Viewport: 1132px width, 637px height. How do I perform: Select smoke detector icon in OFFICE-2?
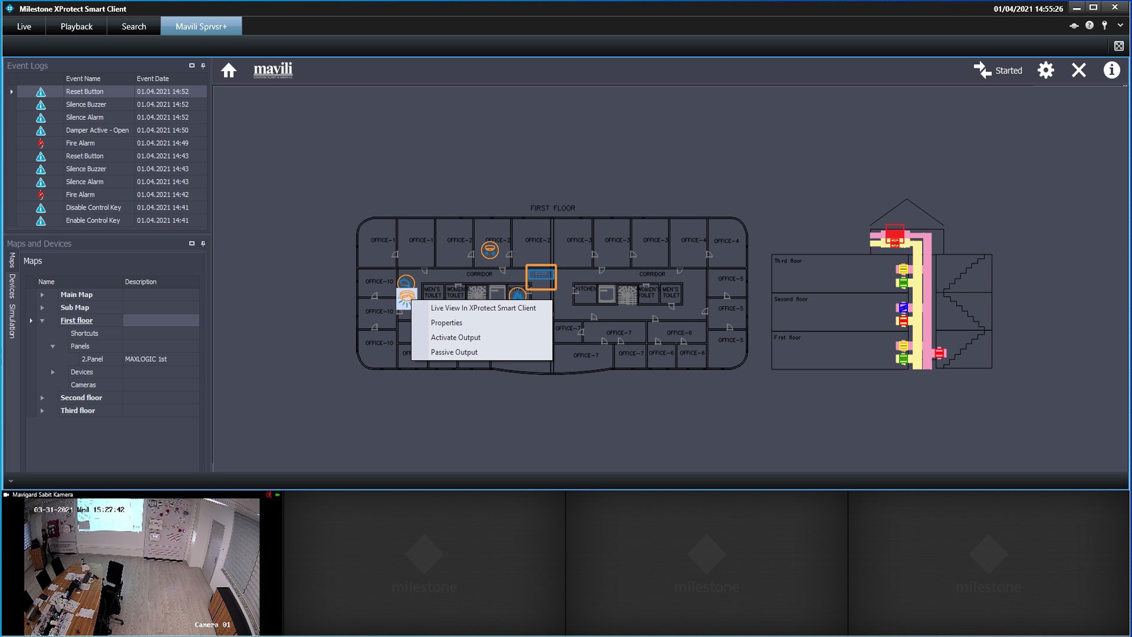[489, 250]
